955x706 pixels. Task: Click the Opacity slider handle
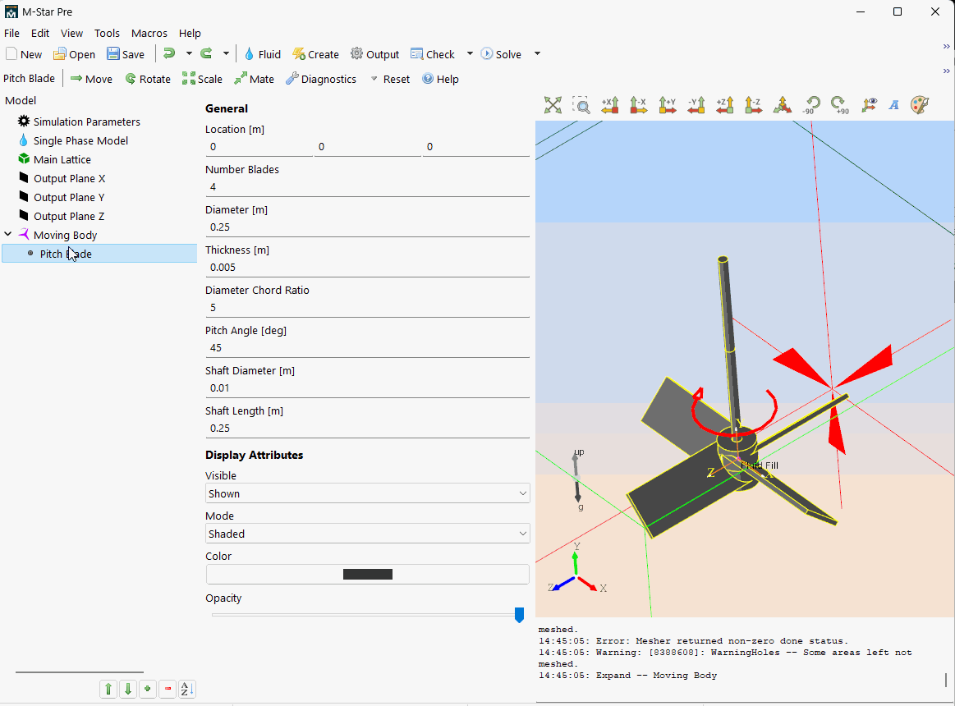pyautogui.click(x=519, y=615)
